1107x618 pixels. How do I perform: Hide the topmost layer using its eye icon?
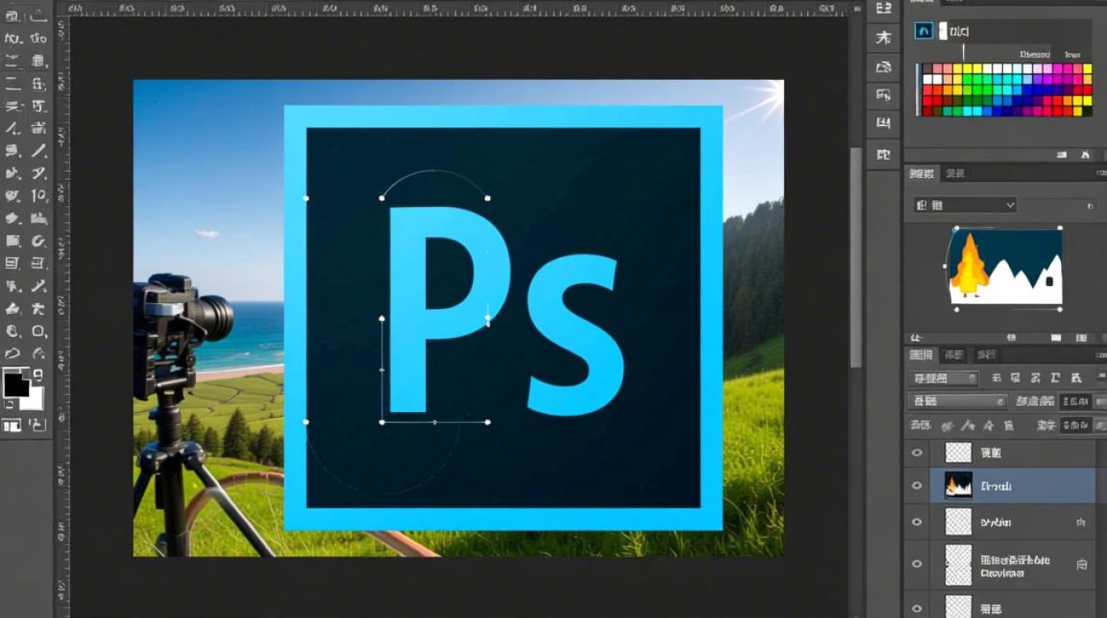pyautogui.click(x=917, y=452)
